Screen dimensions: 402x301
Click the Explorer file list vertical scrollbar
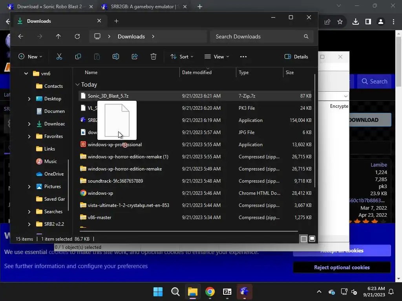point(315,131)
